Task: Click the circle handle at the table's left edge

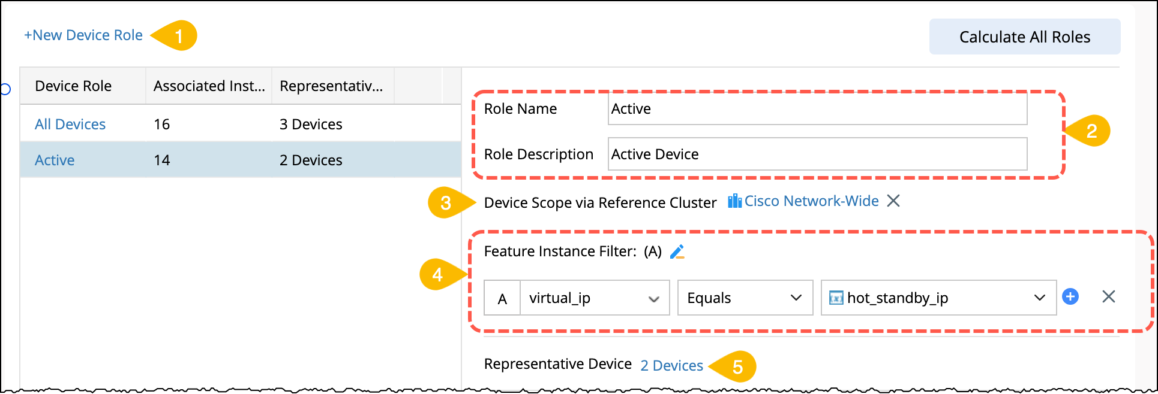Action: coord(5,89)
